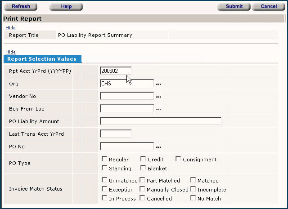Open the Buy From Loc lookup icon
288x209 pixels.
(159, 109)
